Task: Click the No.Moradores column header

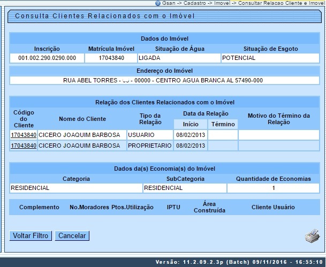Action: tap(89, 208)
